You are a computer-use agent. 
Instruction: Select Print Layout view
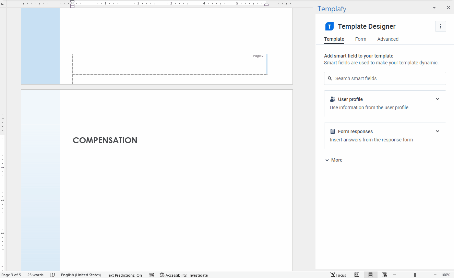[x=371, y=275]
